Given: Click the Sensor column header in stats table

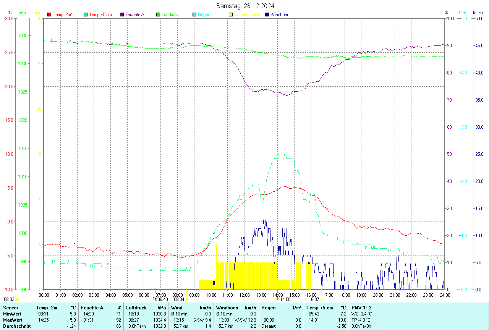Looking at the screenshot, I should 10,308.
